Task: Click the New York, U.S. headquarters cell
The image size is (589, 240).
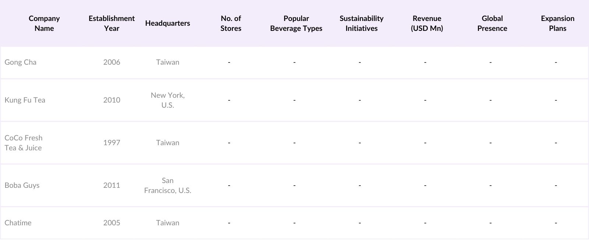Action: (167, 100)
